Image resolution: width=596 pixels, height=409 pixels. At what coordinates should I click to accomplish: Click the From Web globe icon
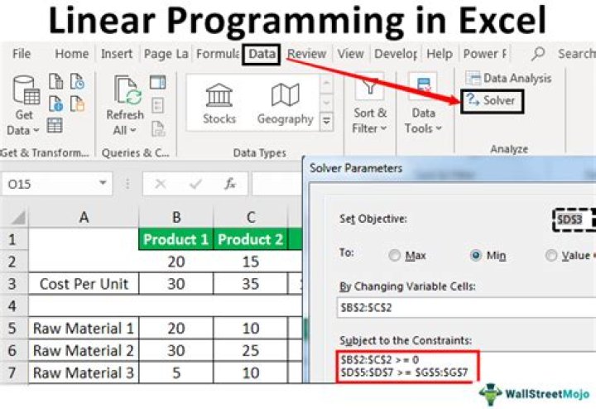click(56, 103)
